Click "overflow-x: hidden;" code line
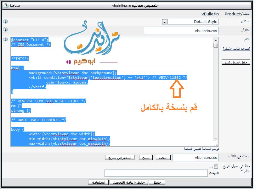Screen dimensions: 255x189 tap(67, 82)
